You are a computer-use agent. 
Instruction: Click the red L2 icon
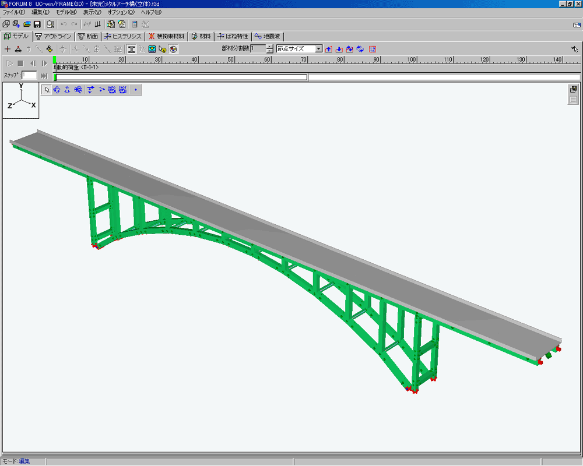point(373,49)
